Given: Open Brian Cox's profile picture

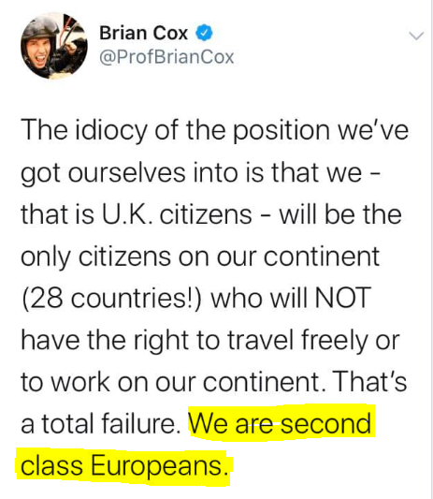Looking at the screenshot, I should (x=54, y=46).
